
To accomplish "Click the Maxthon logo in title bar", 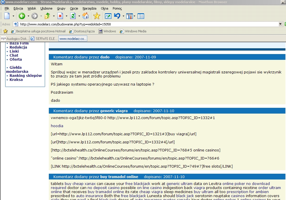I will click(x=3, y=2).
